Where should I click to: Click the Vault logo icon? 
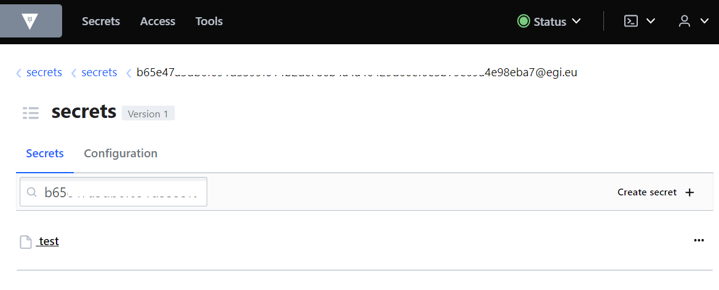(x=30, y=22)
